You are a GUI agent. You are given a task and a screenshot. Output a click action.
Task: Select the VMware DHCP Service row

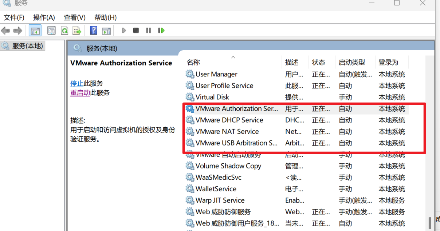[296, 120]
